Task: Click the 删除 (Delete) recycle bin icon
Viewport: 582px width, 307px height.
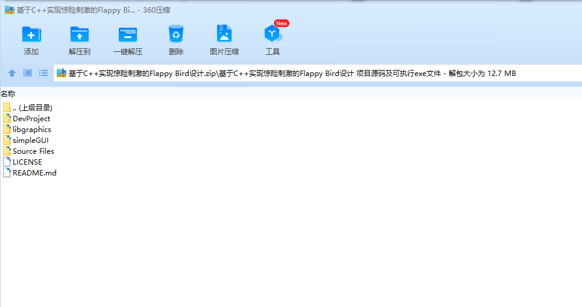Action: click(176, 34)
